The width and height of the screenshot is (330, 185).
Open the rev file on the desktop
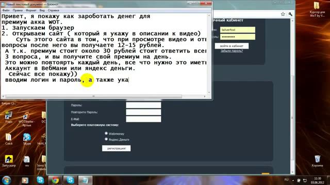click(x=27, y=161)
